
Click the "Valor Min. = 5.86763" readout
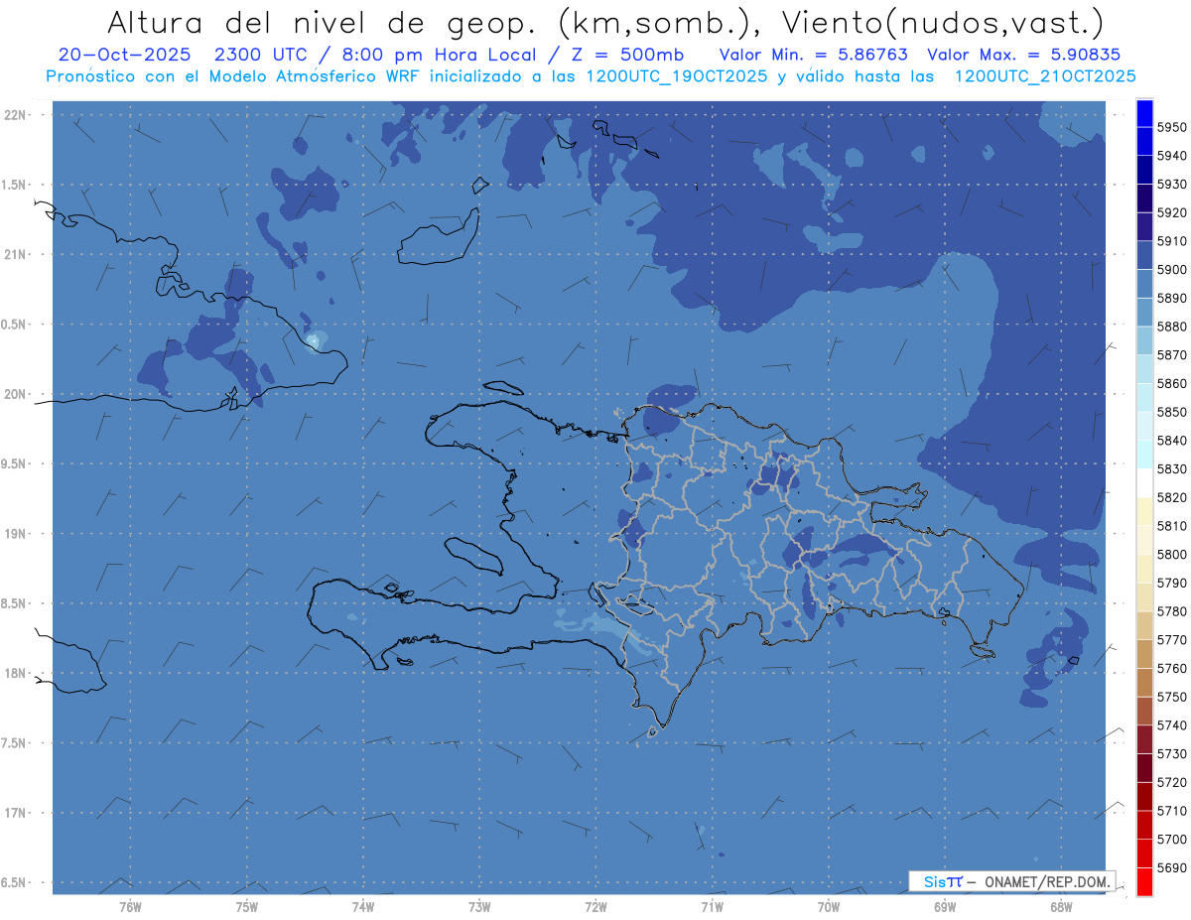813,55
